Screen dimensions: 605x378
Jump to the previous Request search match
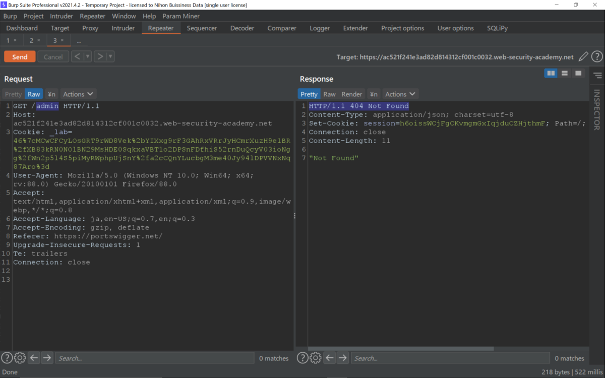pyautogui.click(x=34, y=358)
